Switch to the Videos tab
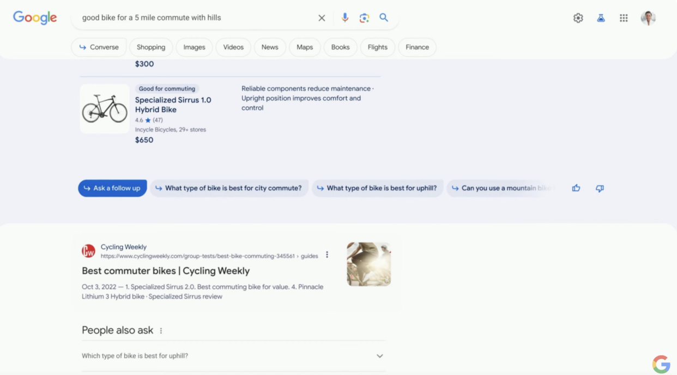The width and height of the screenshot is (677, 375). tap(233, 47)
